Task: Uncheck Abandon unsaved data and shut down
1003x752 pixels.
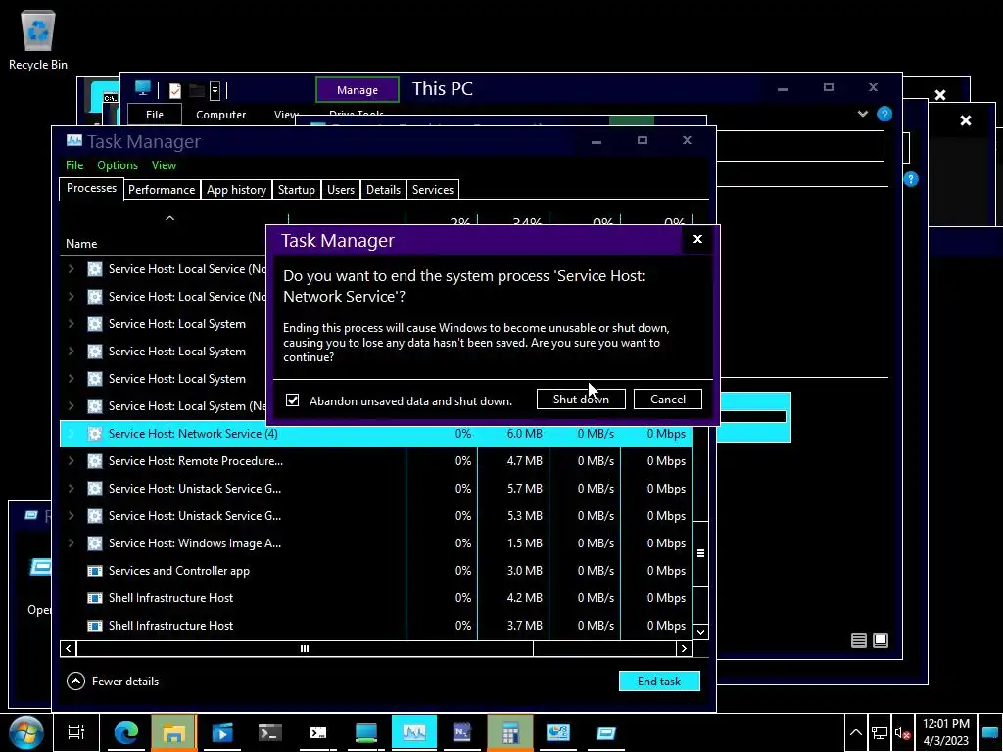Action: click(x=292, y=400)
